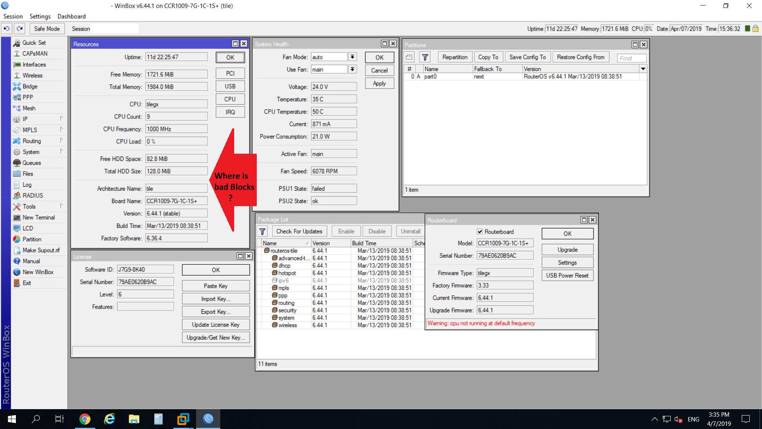Select the part0 partition row
The height and width of the screenshot is (429, 762).
click(x=525, y=77)
